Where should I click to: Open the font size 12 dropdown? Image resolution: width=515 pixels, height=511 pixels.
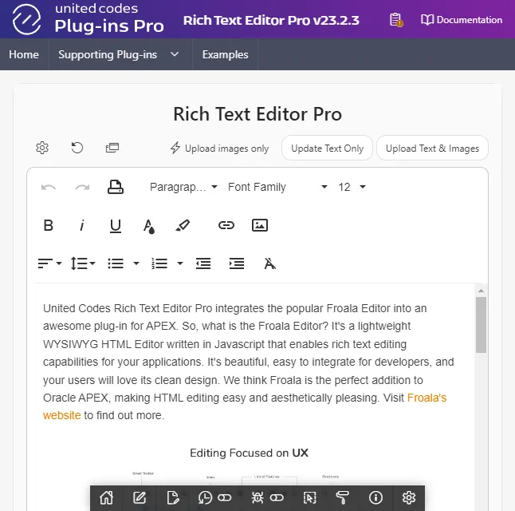coord(352,187)
